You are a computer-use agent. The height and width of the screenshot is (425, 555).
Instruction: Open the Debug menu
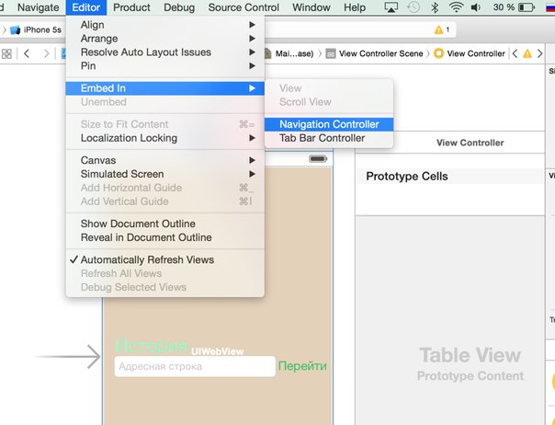179,7
